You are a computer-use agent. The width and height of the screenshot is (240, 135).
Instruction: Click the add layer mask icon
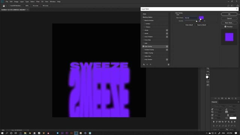click(x=222, y=98)
